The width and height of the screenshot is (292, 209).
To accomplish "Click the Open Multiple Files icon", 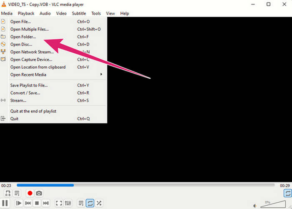I will pos(3,29).
